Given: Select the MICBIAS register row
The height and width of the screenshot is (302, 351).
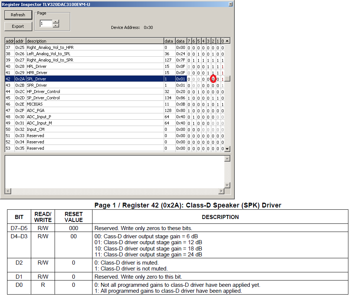Looking at the screenshot, I should tap(115, 104).
